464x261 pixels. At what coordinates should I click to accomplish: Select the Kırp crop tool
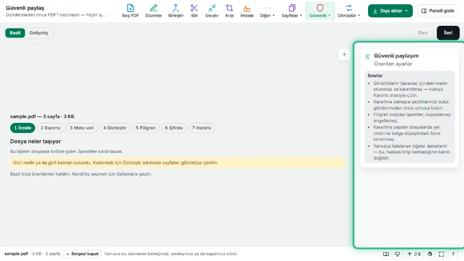[229, 11]
